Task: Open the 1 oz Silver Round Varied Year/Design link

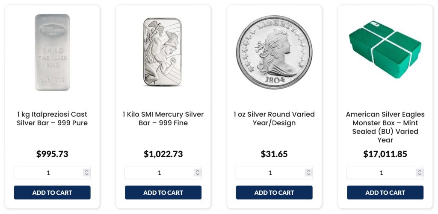Action: 274,119
